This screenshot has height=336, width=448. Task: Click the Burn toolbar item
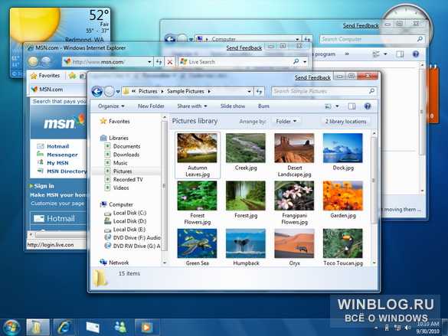pos(263,106)
